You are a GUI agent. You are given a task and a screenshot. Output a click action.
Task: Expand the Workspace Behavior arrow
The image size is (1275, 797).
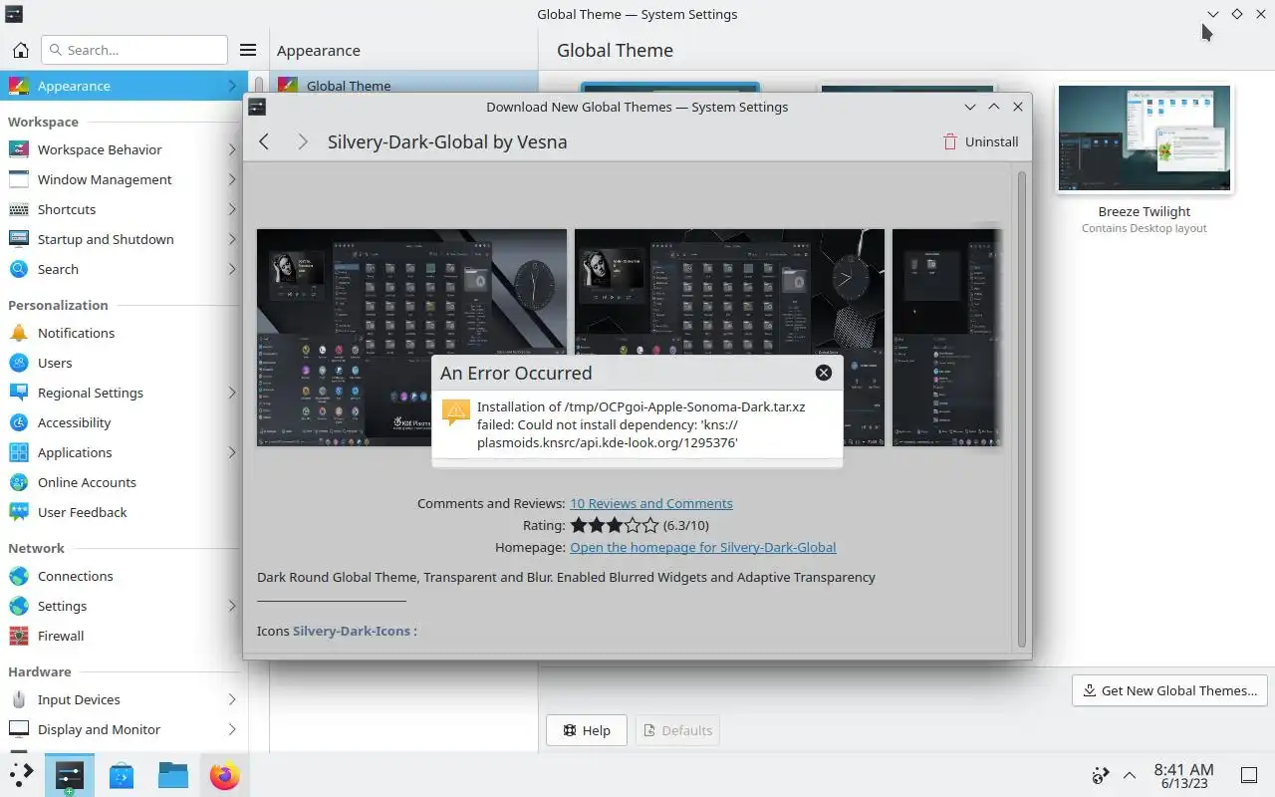tap(232, 149)
